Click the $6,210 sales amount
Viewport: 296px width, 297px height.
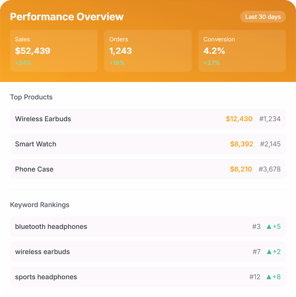(241, 169)
